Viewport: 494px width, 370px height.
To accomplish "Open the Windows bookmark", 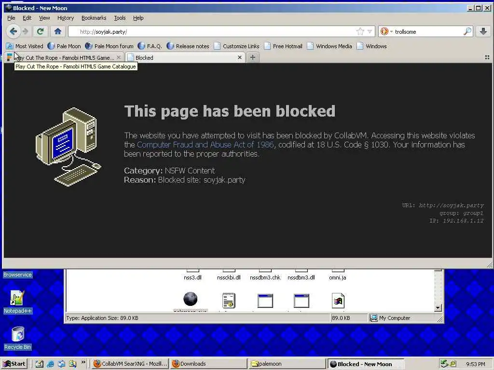I will click(x=372, y=46).
